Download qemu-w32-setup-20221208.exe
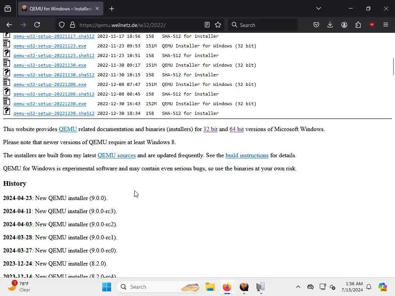This screenshot has height=296, width=395. [50, 84]
